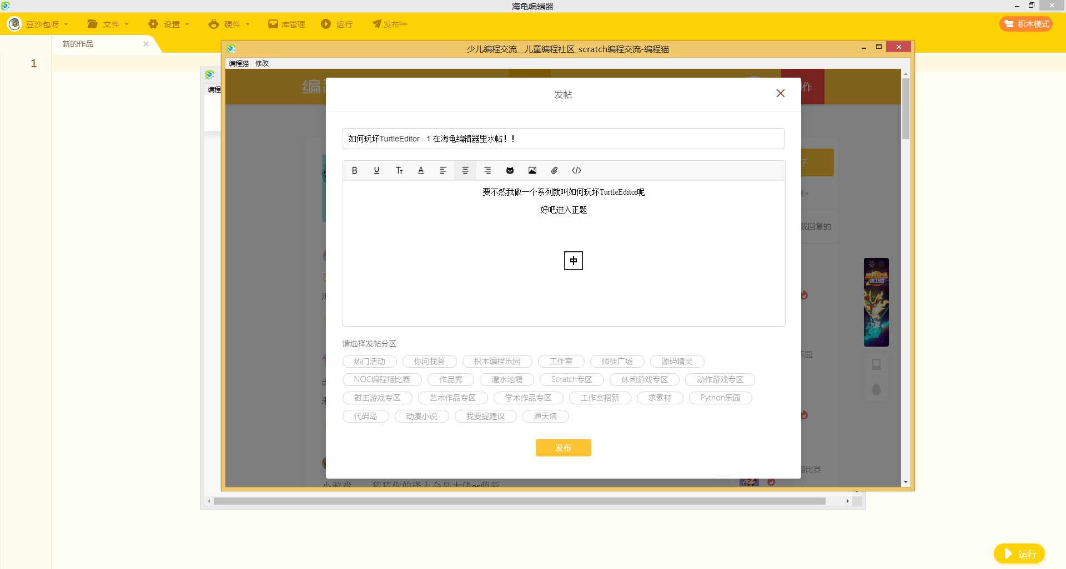
Task: Choose the 积木编程乐园 section tag
Action: click(x=497, y=362)
